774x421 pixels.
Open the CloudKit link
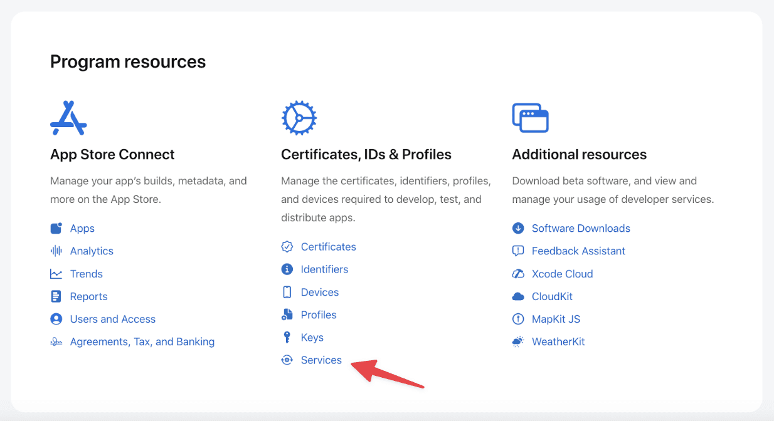552,296
